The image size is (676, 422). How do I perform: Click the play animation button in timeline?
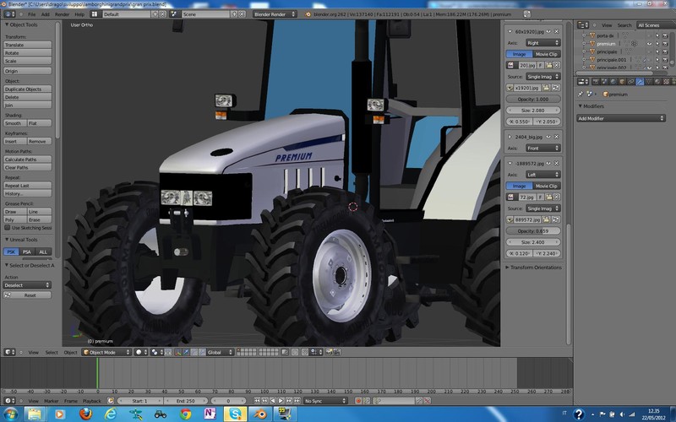[281, 400]
